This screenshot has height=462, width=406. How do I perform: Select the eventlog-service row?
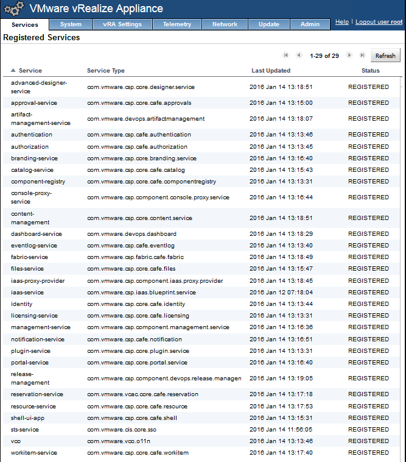(x=201, y=246)
